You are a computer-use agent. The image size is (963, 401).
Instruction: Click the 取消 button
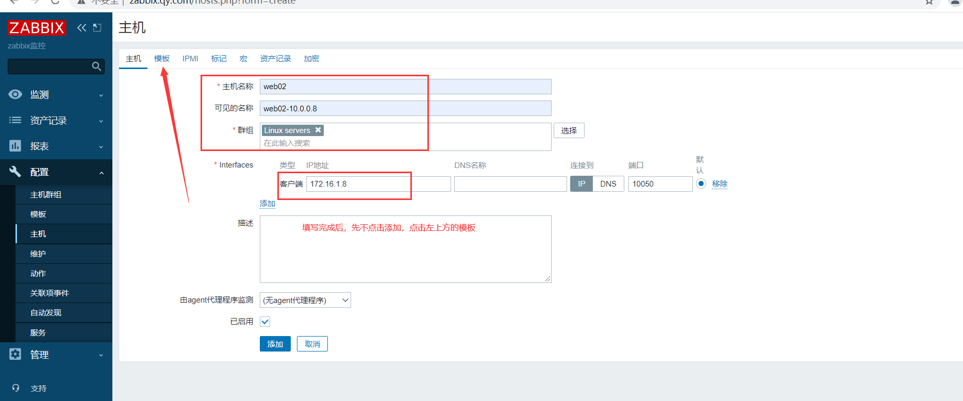point(312,344)
